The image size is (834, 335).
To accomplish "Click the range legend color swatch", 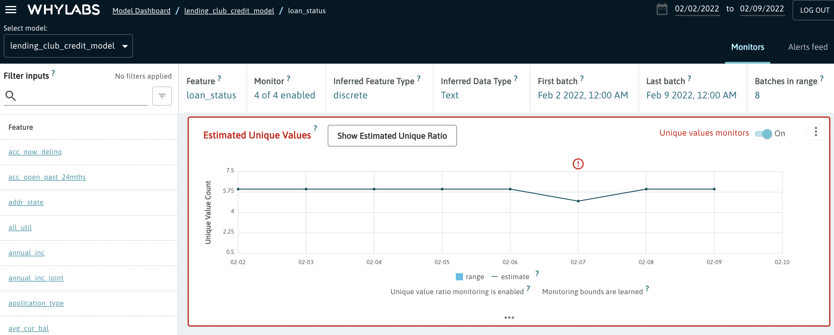I will [x=459, y=277].
